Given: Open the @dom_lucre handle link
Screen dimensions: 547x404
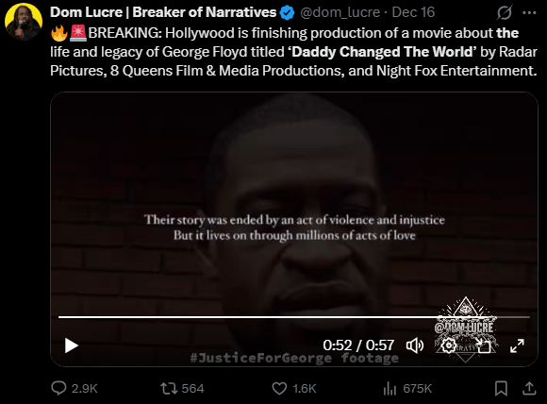Looking at the screenshot, I should [x=340, y=12].
